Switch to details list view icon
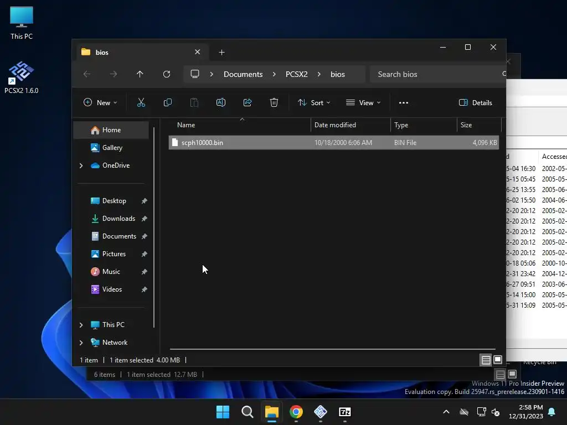 486,360
